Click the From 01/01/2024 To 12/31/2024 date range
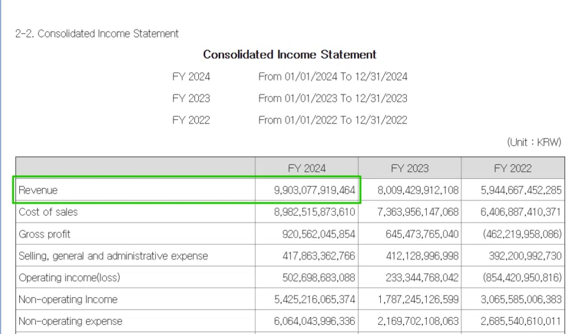 pyautogui.click(x=332, y=77)
